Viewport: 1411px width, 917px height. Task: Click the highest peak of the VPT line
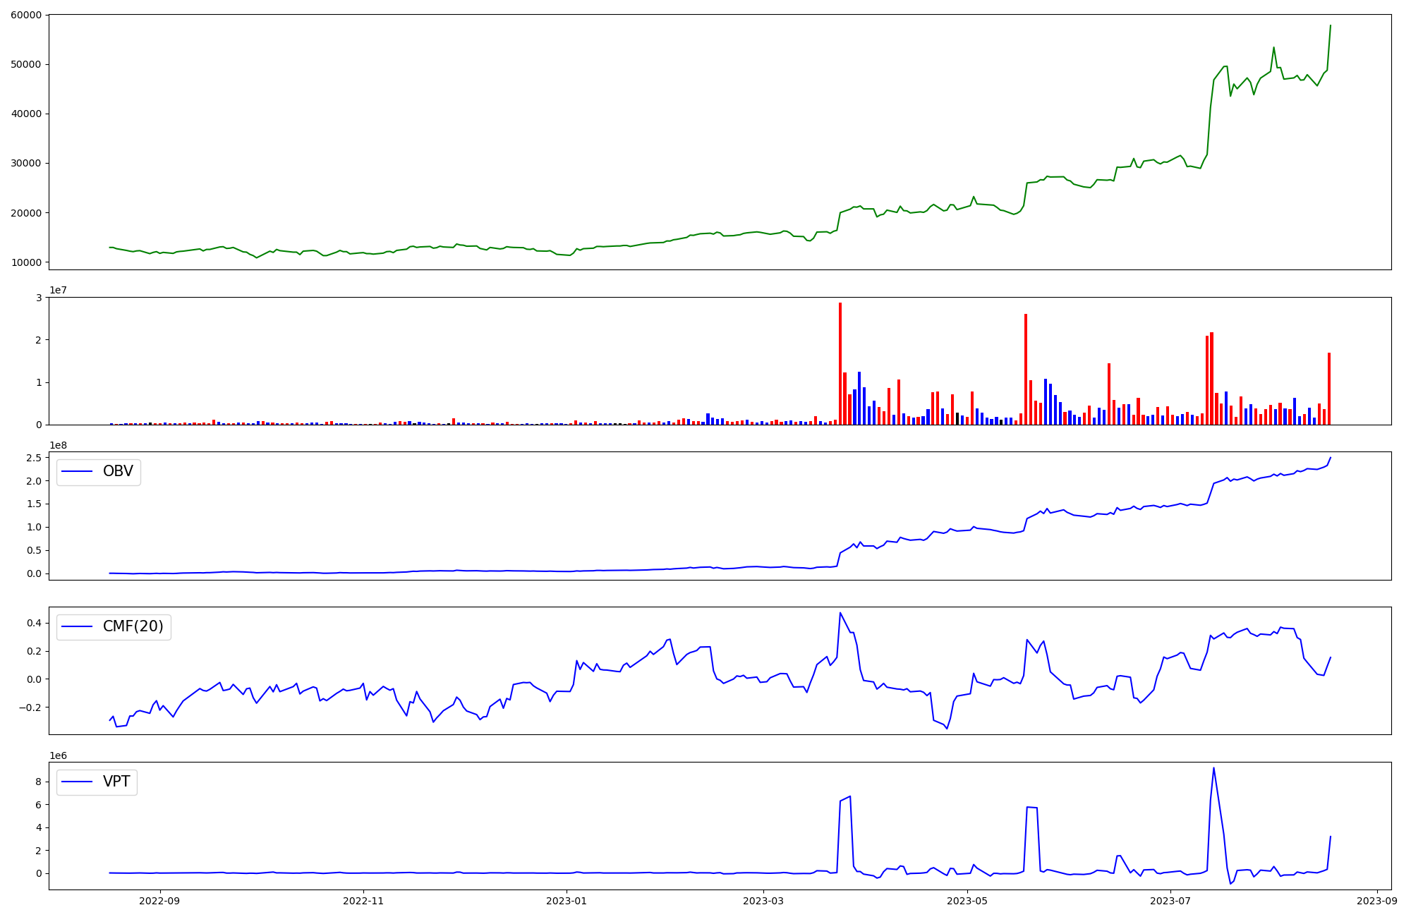pyautogui.click(x=1213, y=768)
